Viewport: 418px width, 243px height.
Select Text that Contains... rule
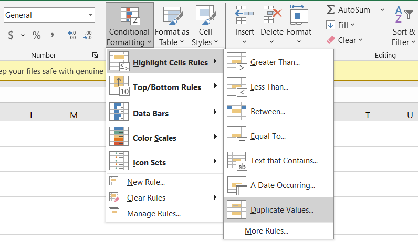click(x=278, y=161)
